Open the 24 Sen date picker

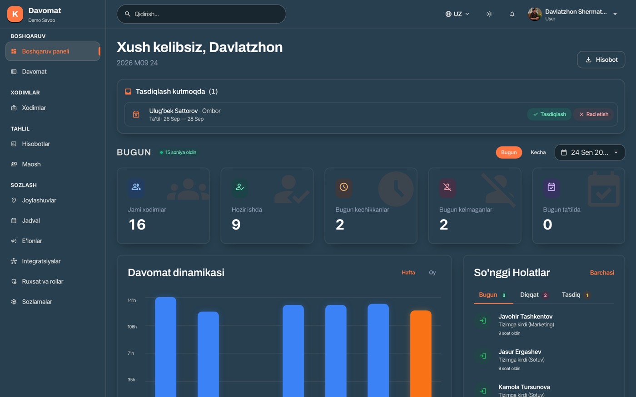click(590, 152)
